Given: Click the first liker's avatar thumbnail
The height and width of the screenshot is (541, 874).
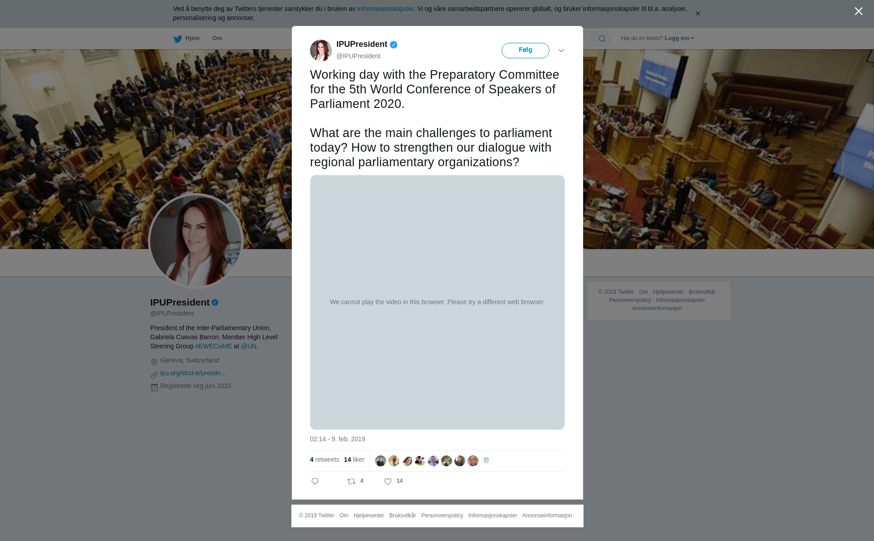Looking at the screenshot, I should click(x=381, y=461).
